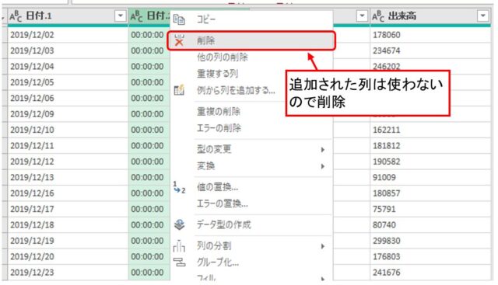The width and height of the screenshot is (498, 285).
Task: Click cell 2019/12/16
Action: click(x=68, y=193)
